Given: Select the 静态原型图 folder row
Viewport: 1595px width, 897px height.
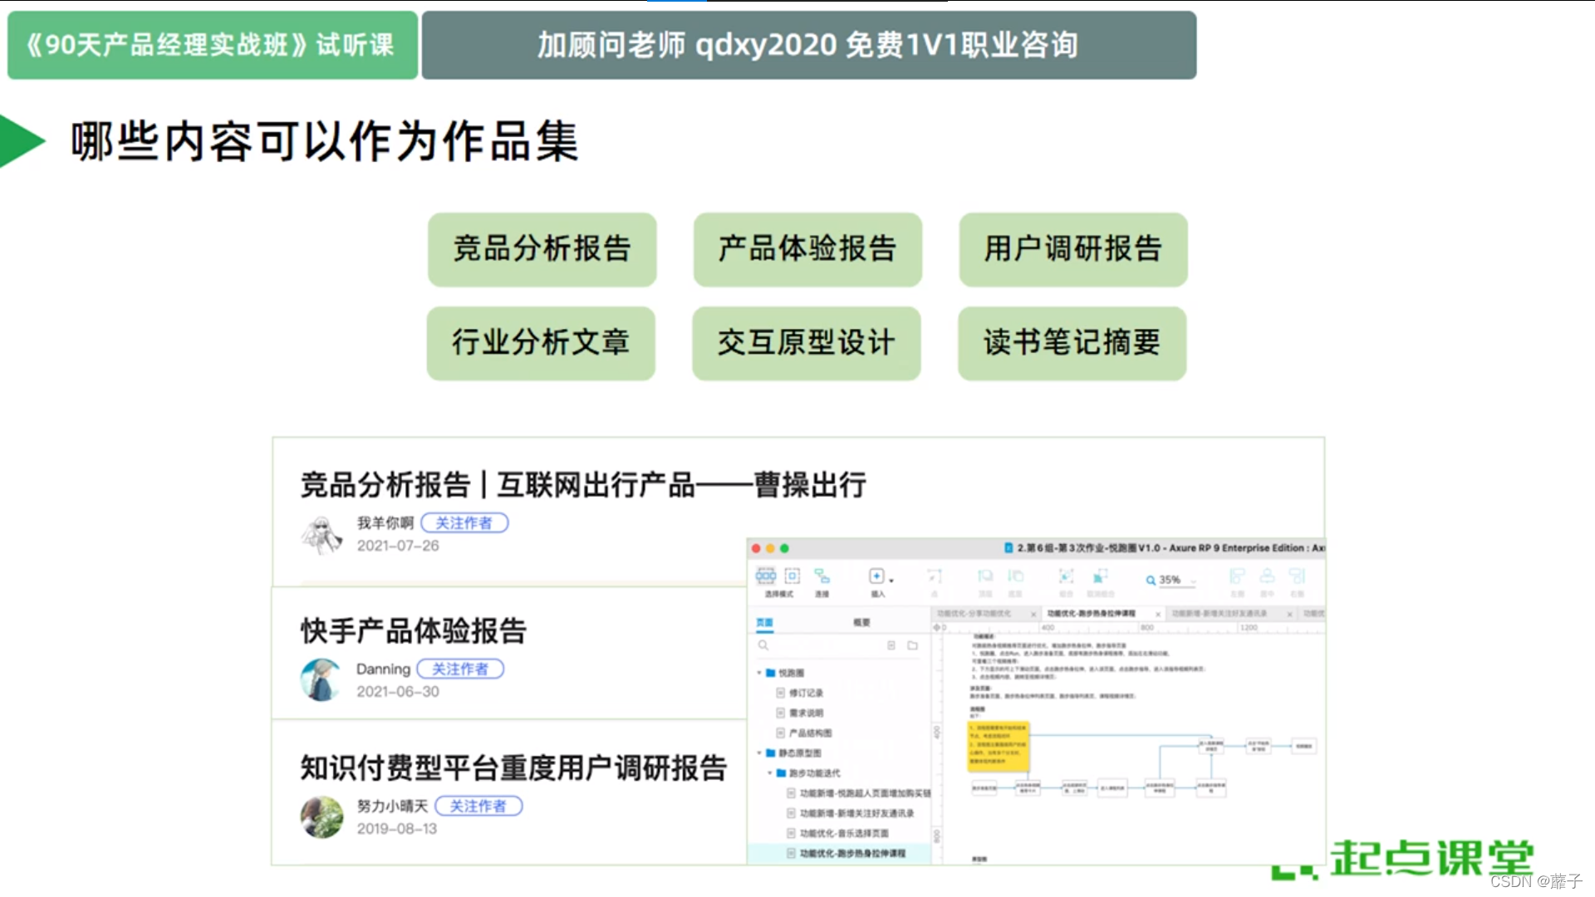Looking at the screenshot, I should (839, 752).
